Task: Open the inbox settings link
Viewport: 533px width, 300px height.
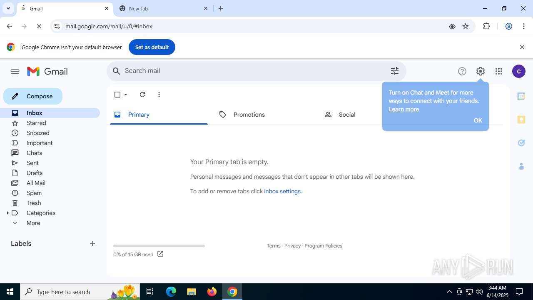Action: tap(282, 191)
